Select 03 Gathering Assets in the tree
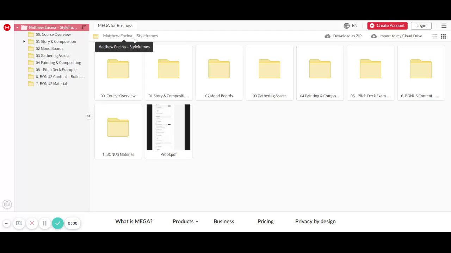Screen dimensions: 451x253 tap(52, 56)
